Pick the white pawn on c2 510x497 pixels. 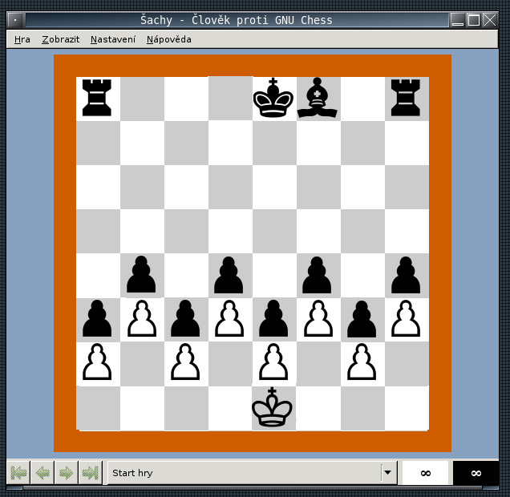(x=185, y=362)
